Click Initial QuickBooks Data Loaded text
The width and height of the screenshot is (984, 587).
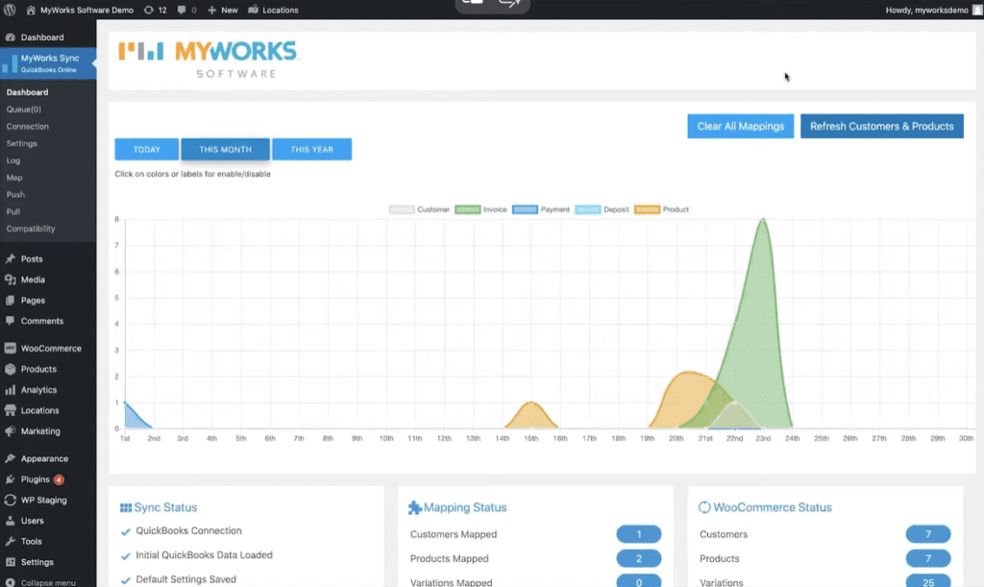tap(204, 555)
